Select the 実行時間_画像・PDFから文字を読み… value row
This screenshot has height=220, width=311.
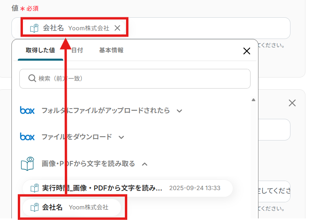click(x=128, y=188)
